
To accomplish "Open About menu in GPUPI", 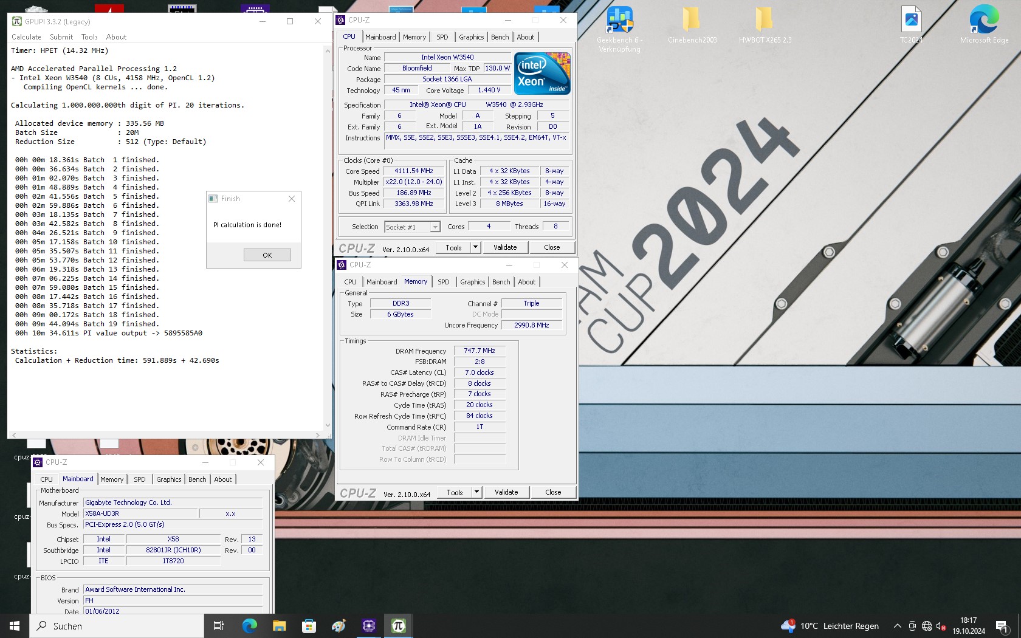I will point(116,37).
